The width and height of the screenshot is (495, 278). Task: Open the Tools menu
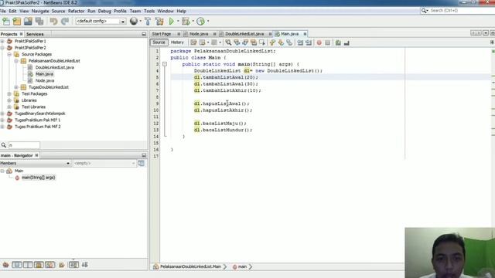[x=149, y=11]
